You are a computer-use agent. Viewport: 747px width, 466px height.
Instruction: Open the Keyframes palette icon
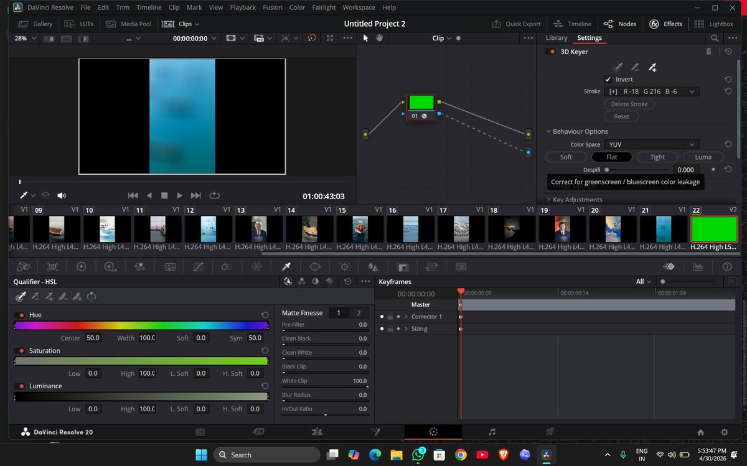(669, 266)
